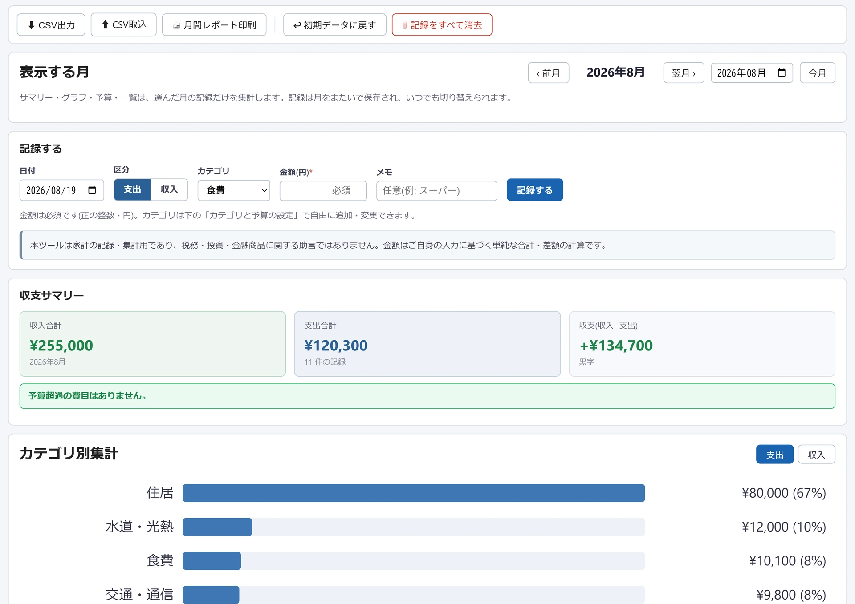Viewport: 855px width, 604px height.
Task: Click the CSV取込 import button
Action: click(x=123, y=25)
